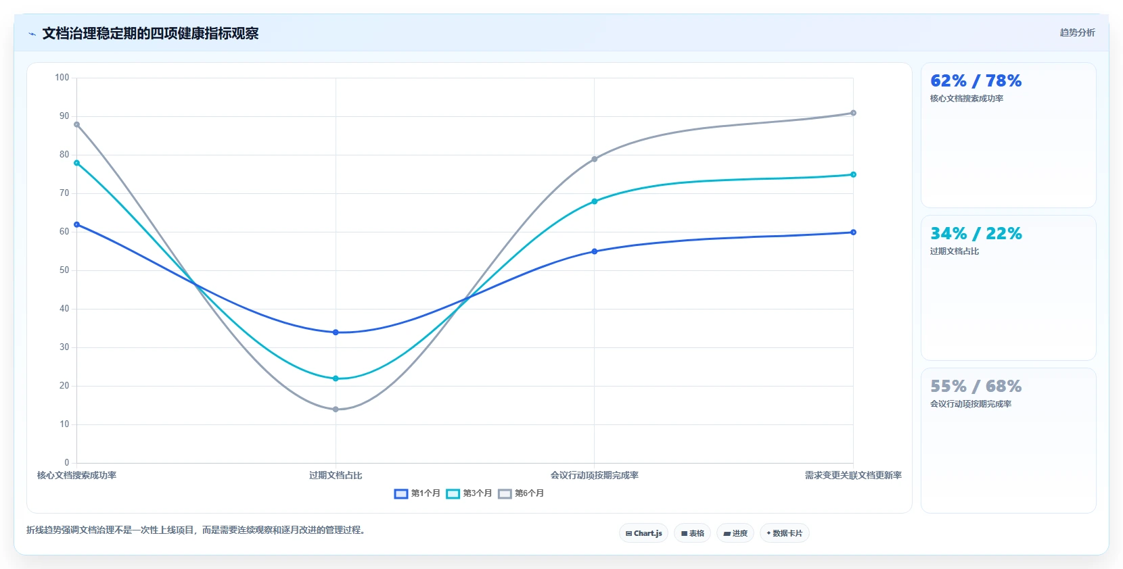Screen dimensions: 1123x569
Task: Click the 第3个月 point at 核心文档搜索成功率
Action: tap(76, 163)
